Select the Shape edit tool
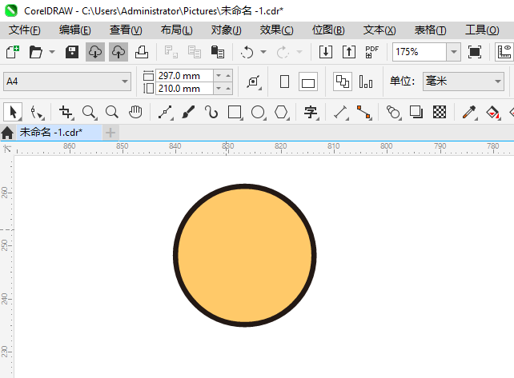The width and height of the screenshot is (514, 378). (36, 112)
